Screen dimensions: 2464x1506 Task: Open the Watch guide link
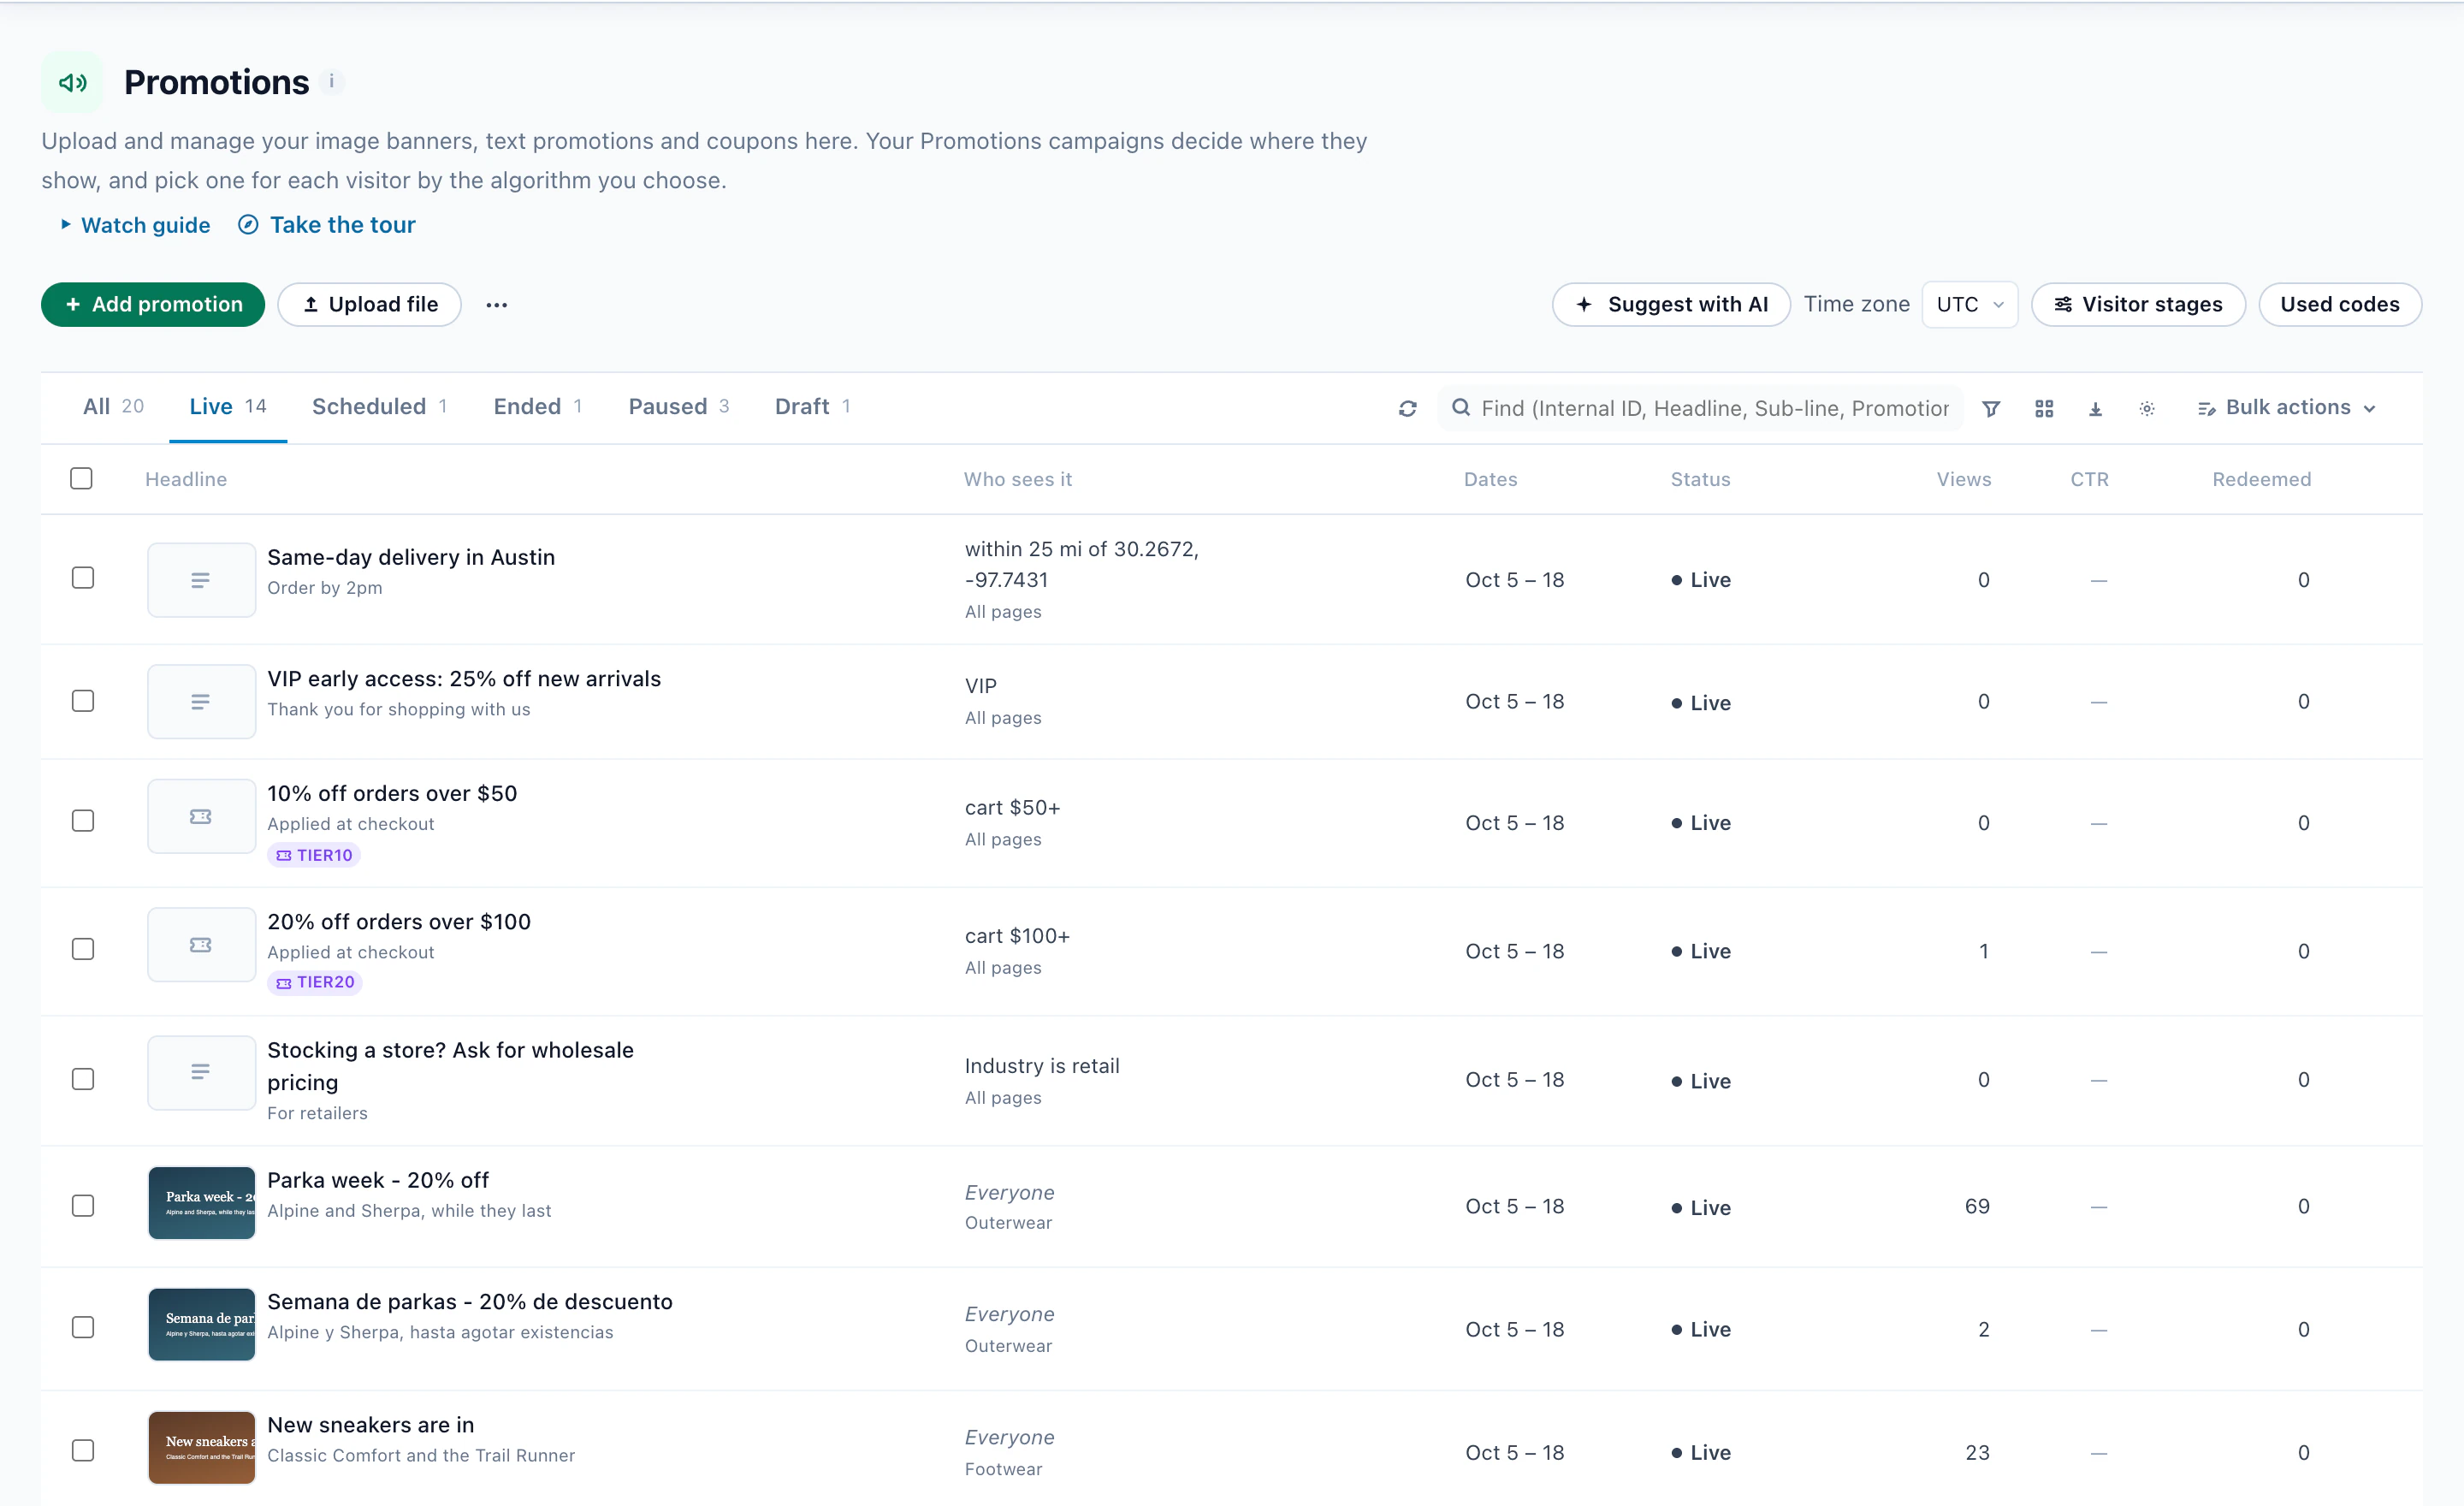pyautogui.click(x=135, y=225)
